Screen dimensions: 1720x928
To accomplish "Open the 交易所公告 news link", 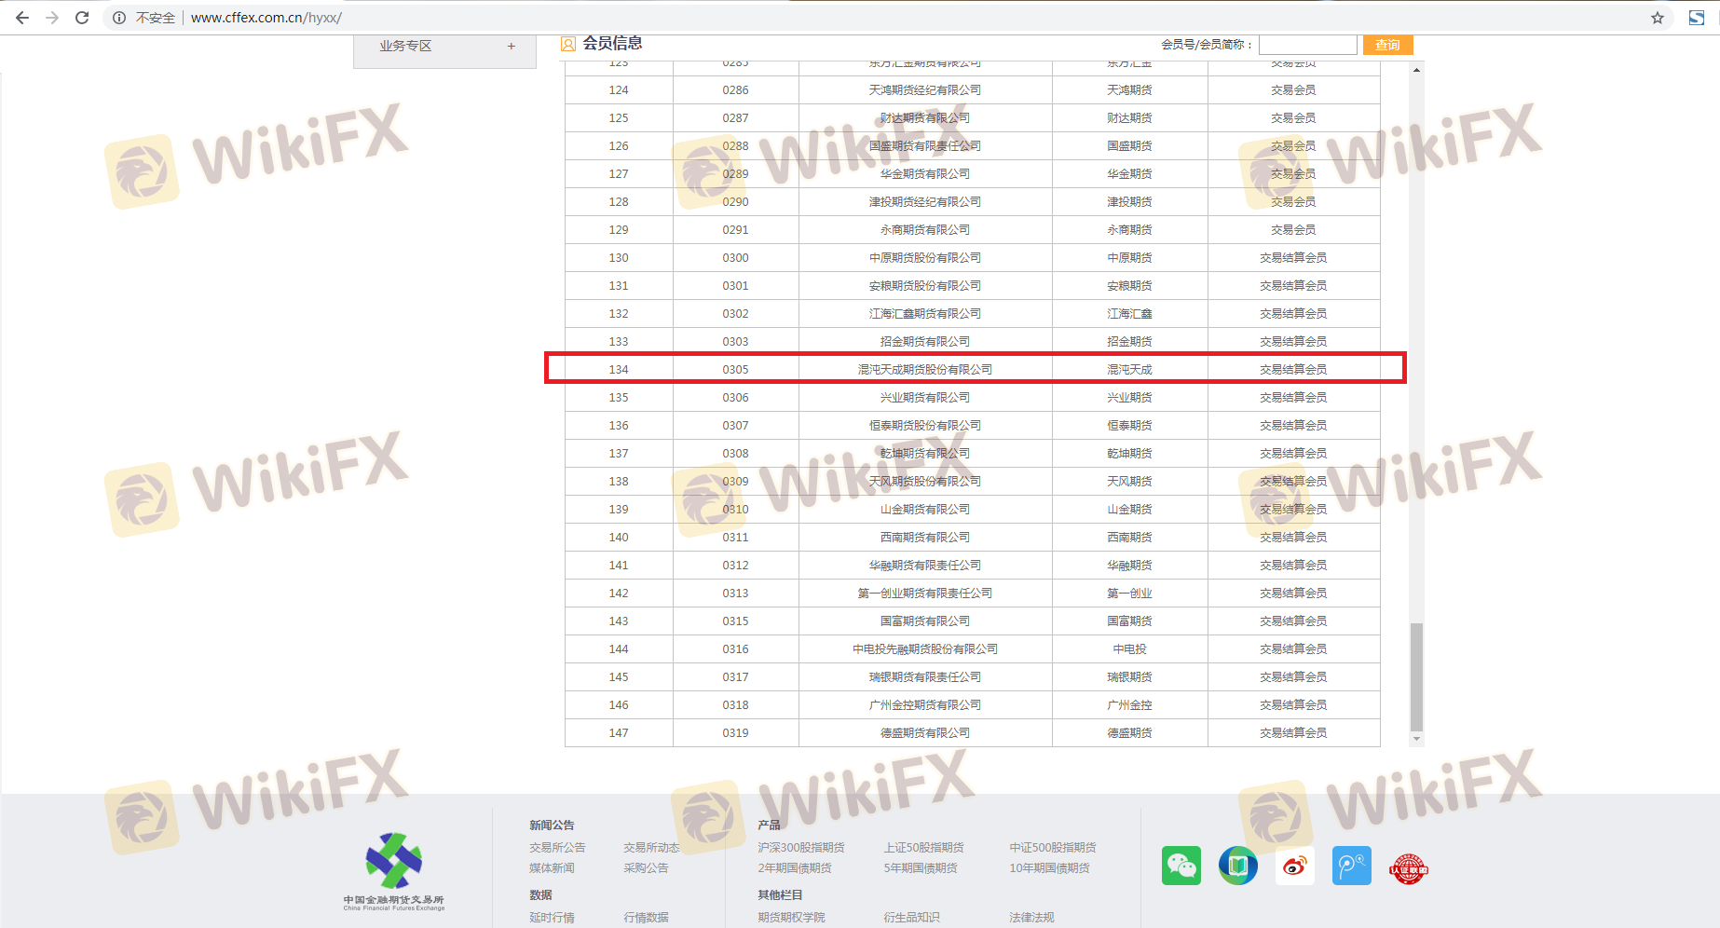I will click(x=557, y=847).
